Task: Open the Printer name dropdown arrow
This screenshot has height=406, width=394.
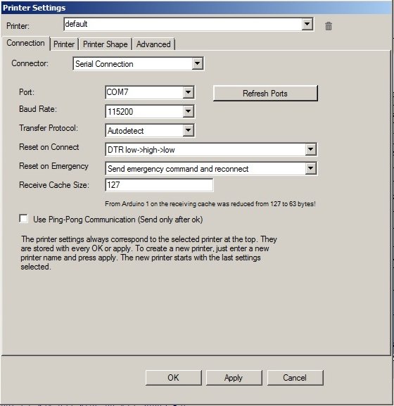Action: point(307,25)
